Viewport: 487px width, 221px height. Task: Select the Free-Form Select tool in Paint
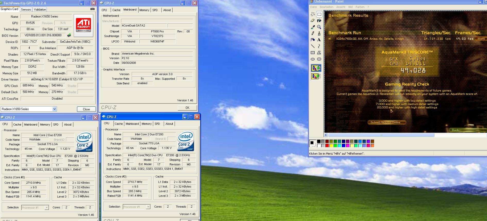point(313,14)
